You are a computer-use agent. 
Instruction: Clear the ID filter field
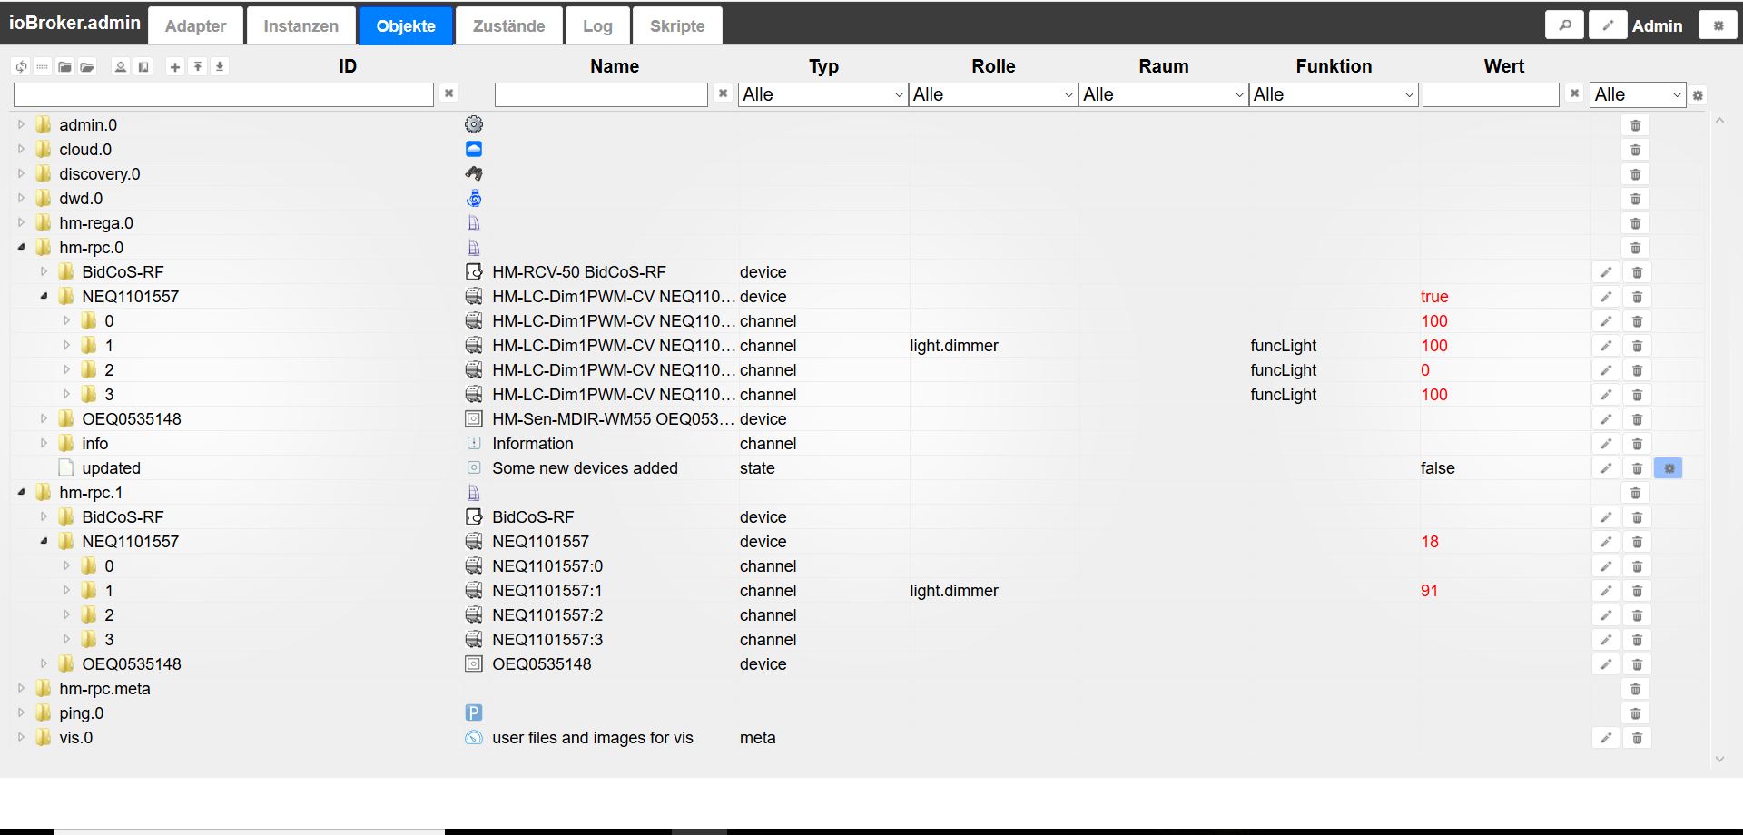(x=448, y=93)
